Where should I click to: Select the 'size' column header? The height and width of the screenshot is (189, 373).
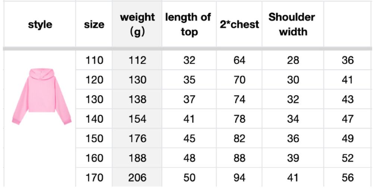pos(94,24)
